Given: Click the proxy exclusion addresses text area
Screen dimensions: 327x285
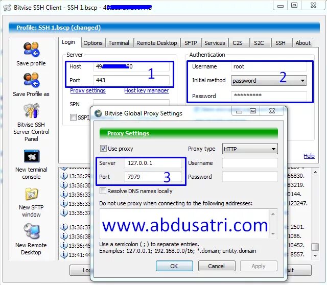Looking at the screenshot, I should [184, 224].
